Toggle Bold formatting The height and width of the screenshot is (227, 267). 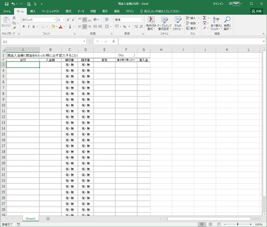tap(23, 26)
